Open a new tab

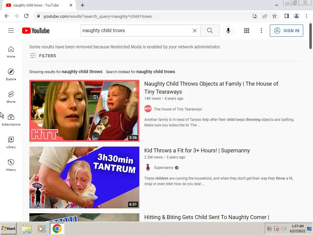click(83, 5)
